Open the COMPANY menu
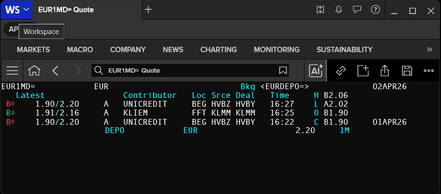 (128, 50)
